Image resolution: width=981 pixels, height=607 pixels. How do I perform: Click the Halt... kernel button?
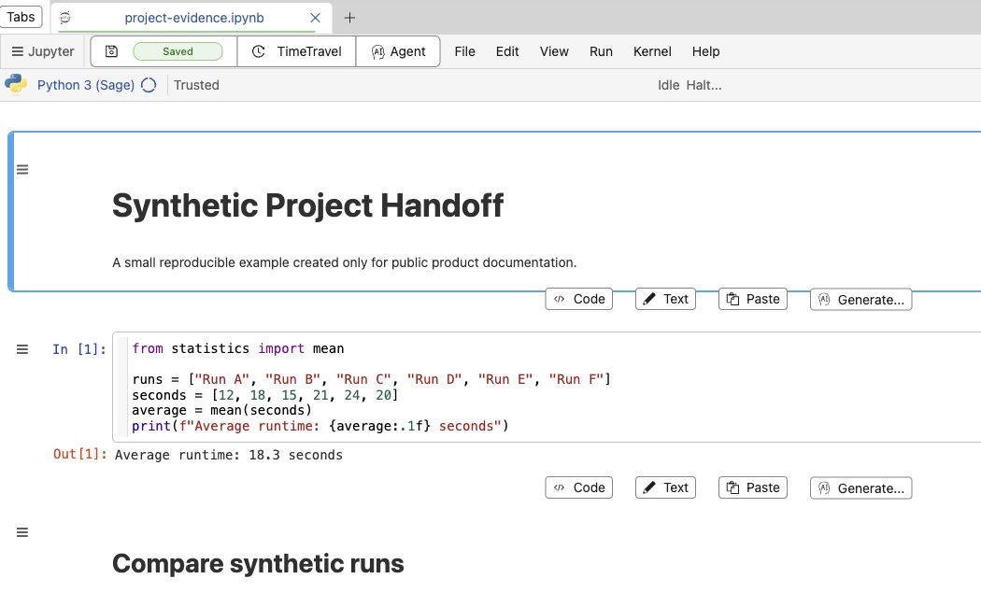(x=704, y=85)
